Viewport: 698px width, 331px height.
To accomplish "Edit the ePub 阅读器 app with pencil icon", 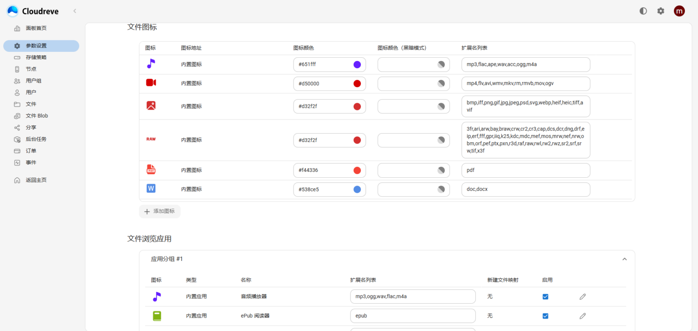I will coord(583,316).
